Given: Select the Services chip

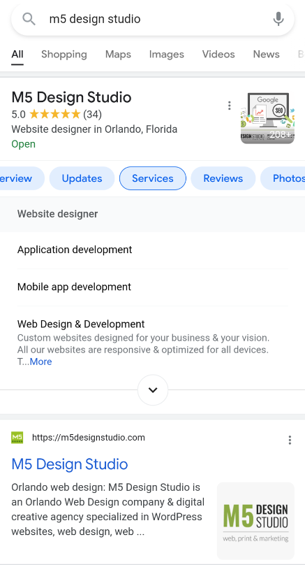Looking at the screenshot, I should coord(153,178).
